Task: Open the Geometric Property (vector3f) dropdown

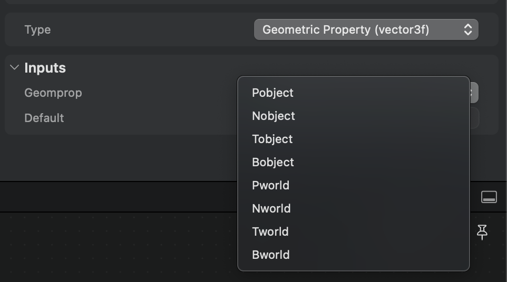Action: pyautogui.click(x=366, y=29)
